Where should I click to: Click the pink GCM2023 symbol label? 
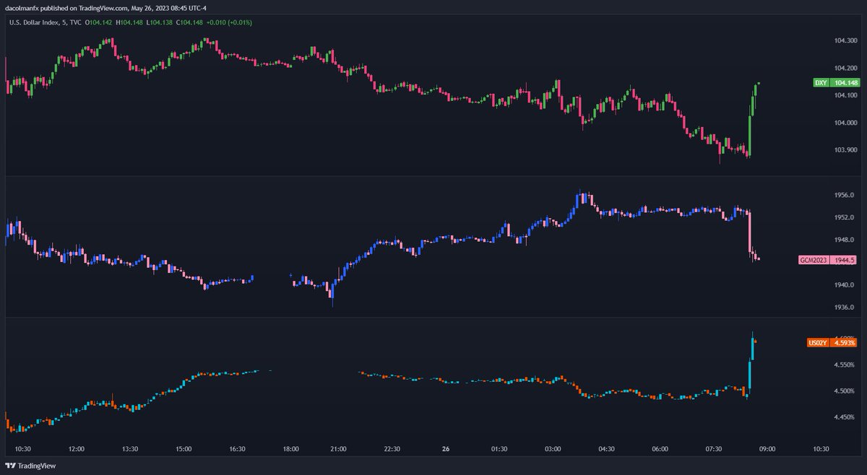coord(814,259)
